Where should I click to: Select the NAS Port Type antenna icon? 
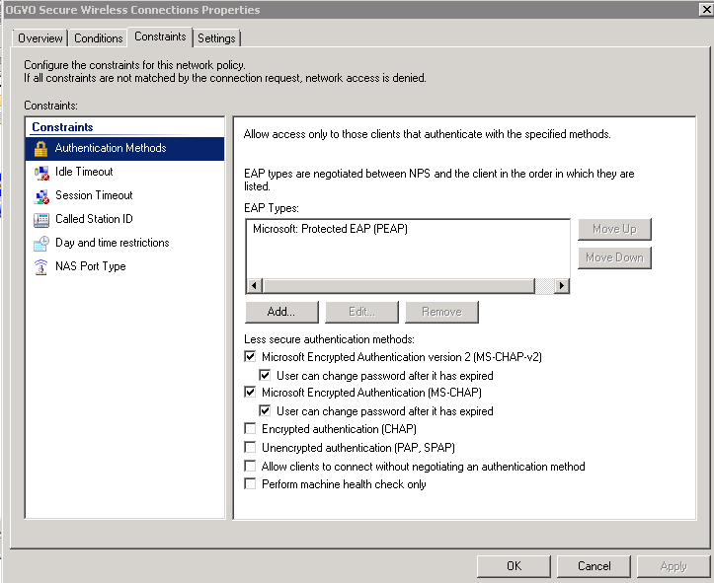(x=40, y=267)
